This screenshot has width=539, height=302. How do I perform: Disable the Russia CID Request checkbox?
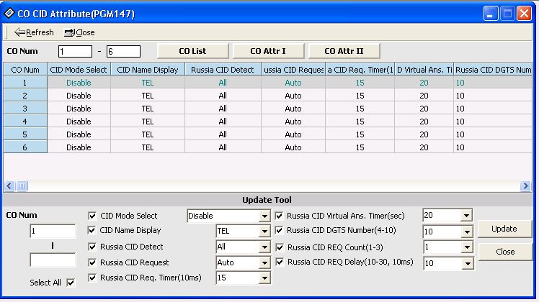(92, 263)
